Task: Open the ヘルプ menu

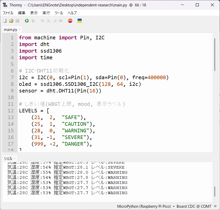Action: point(72,13)
